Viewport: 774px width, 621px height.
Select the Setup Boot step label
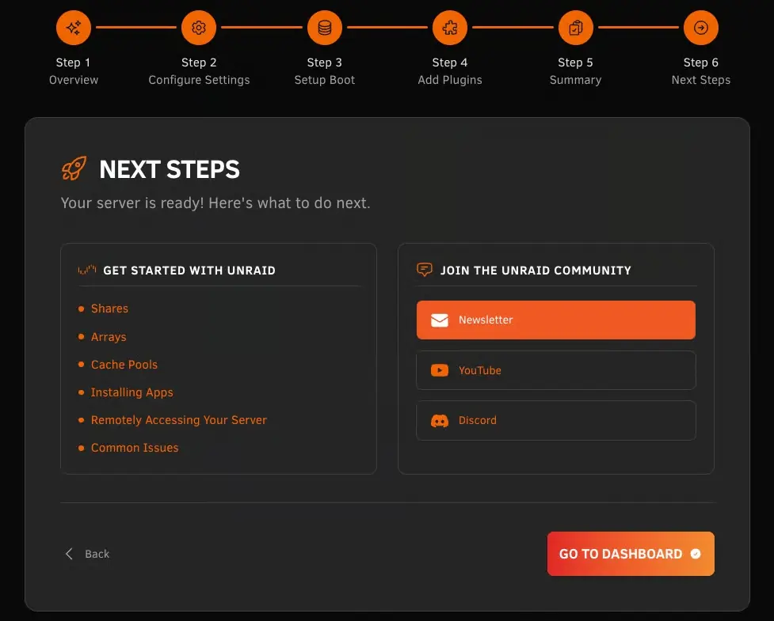tap(325, 80)
